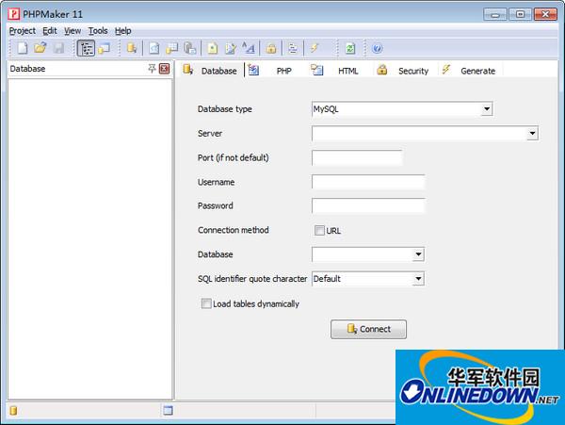565x425 pixels.
Task: Open help with the blue question icon
Action: click(x=377, y=48)
